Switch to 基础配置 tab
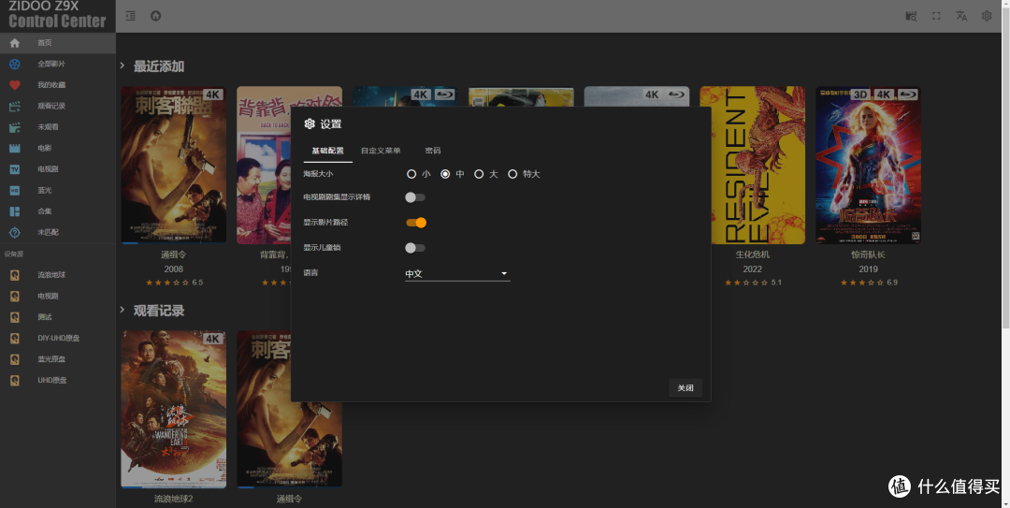The height and width of the screenshot is (508, 1010). [x=328, y=151]
